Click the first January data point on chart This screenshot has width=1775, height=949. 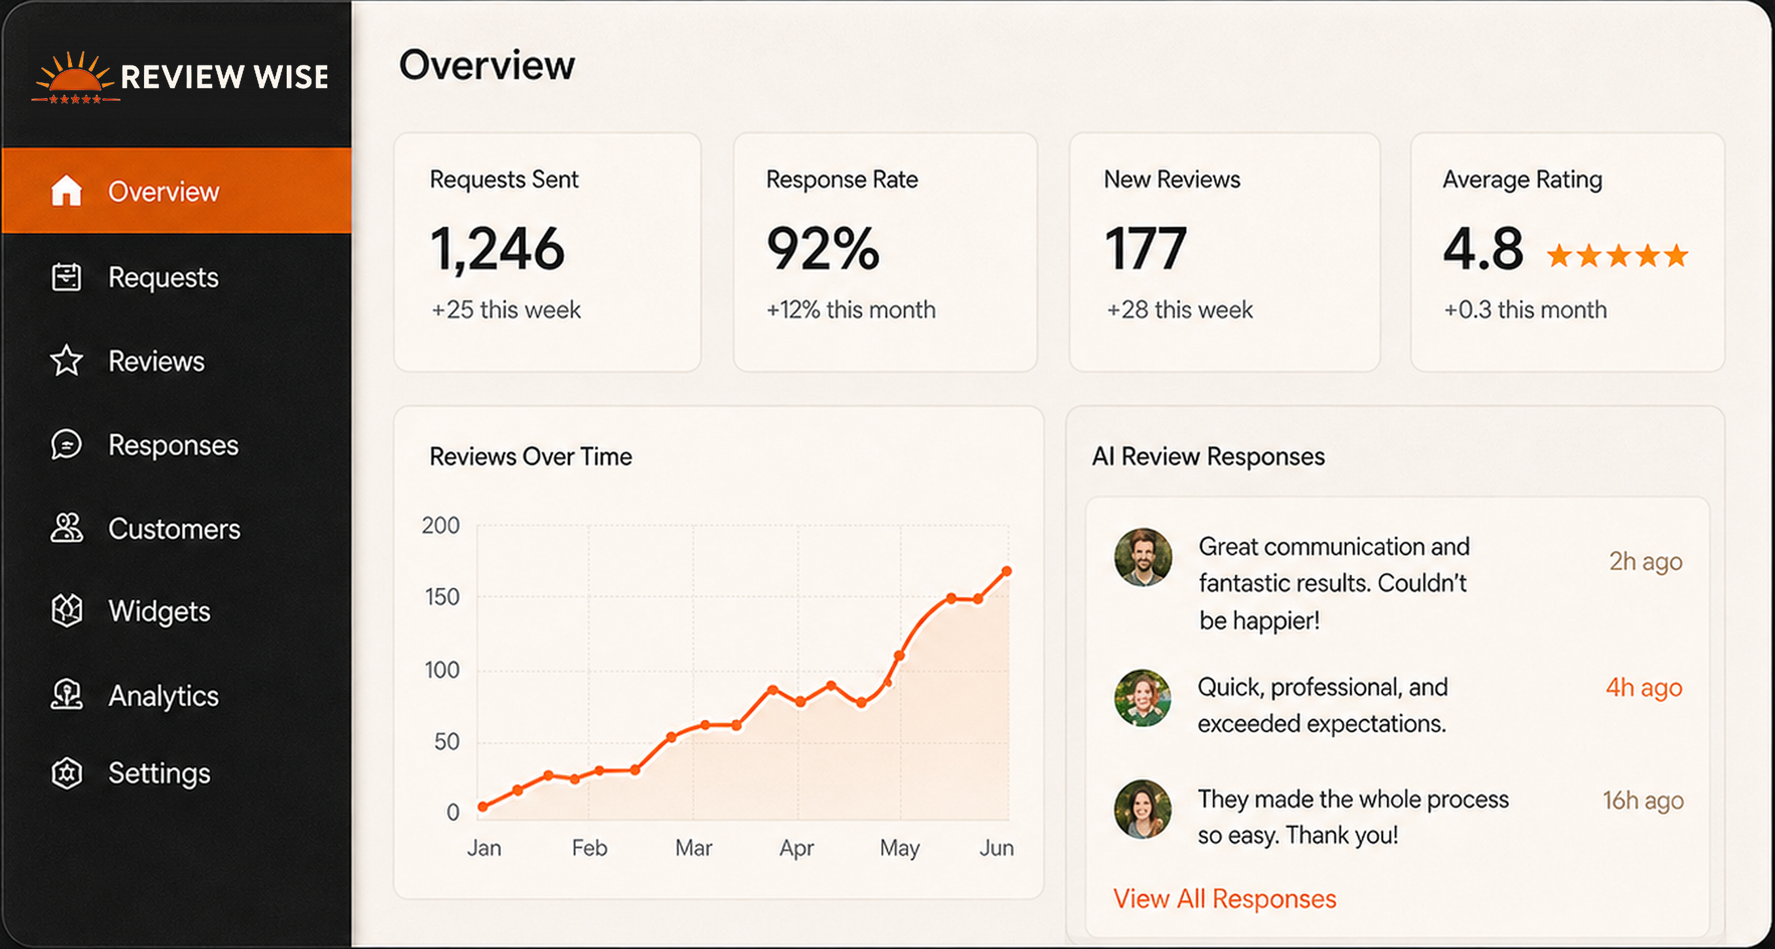(x=482, y=806)
